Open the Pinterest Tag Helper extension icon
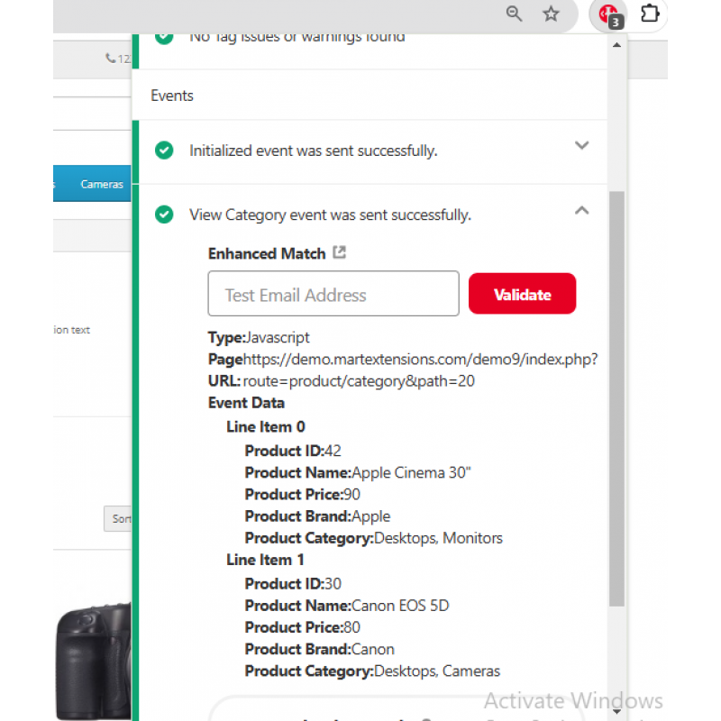This screenshot has height=721, width=721. tap(610, 15)
